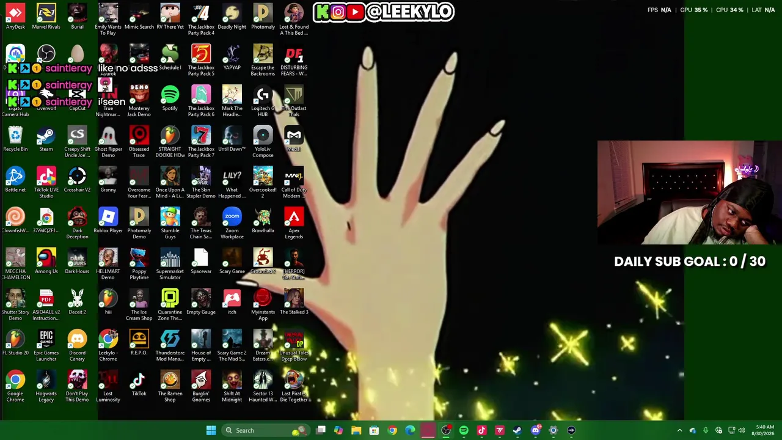Launch Logitech G HUB from desktop
Screen dimensions: 782x440
pyautogui.click(x=263, y=101)
